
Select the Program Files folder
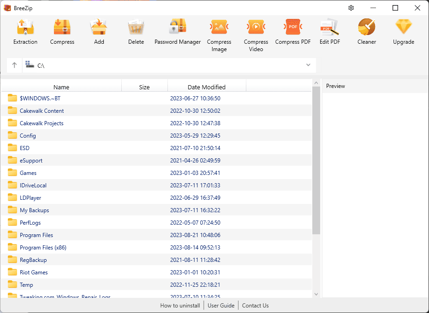pos(36,235)
